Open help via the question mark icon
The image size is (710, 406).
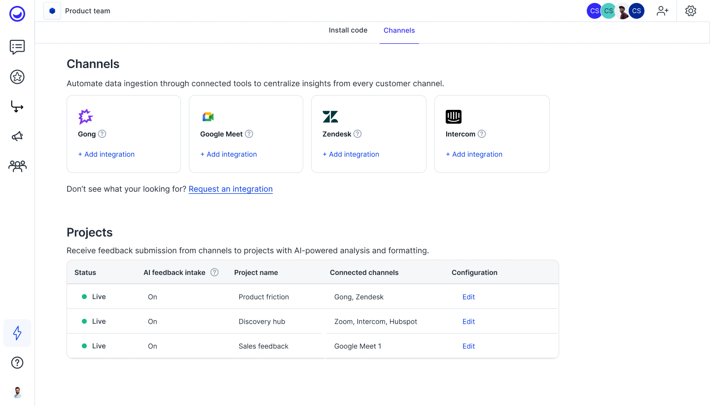pos(17,363)
